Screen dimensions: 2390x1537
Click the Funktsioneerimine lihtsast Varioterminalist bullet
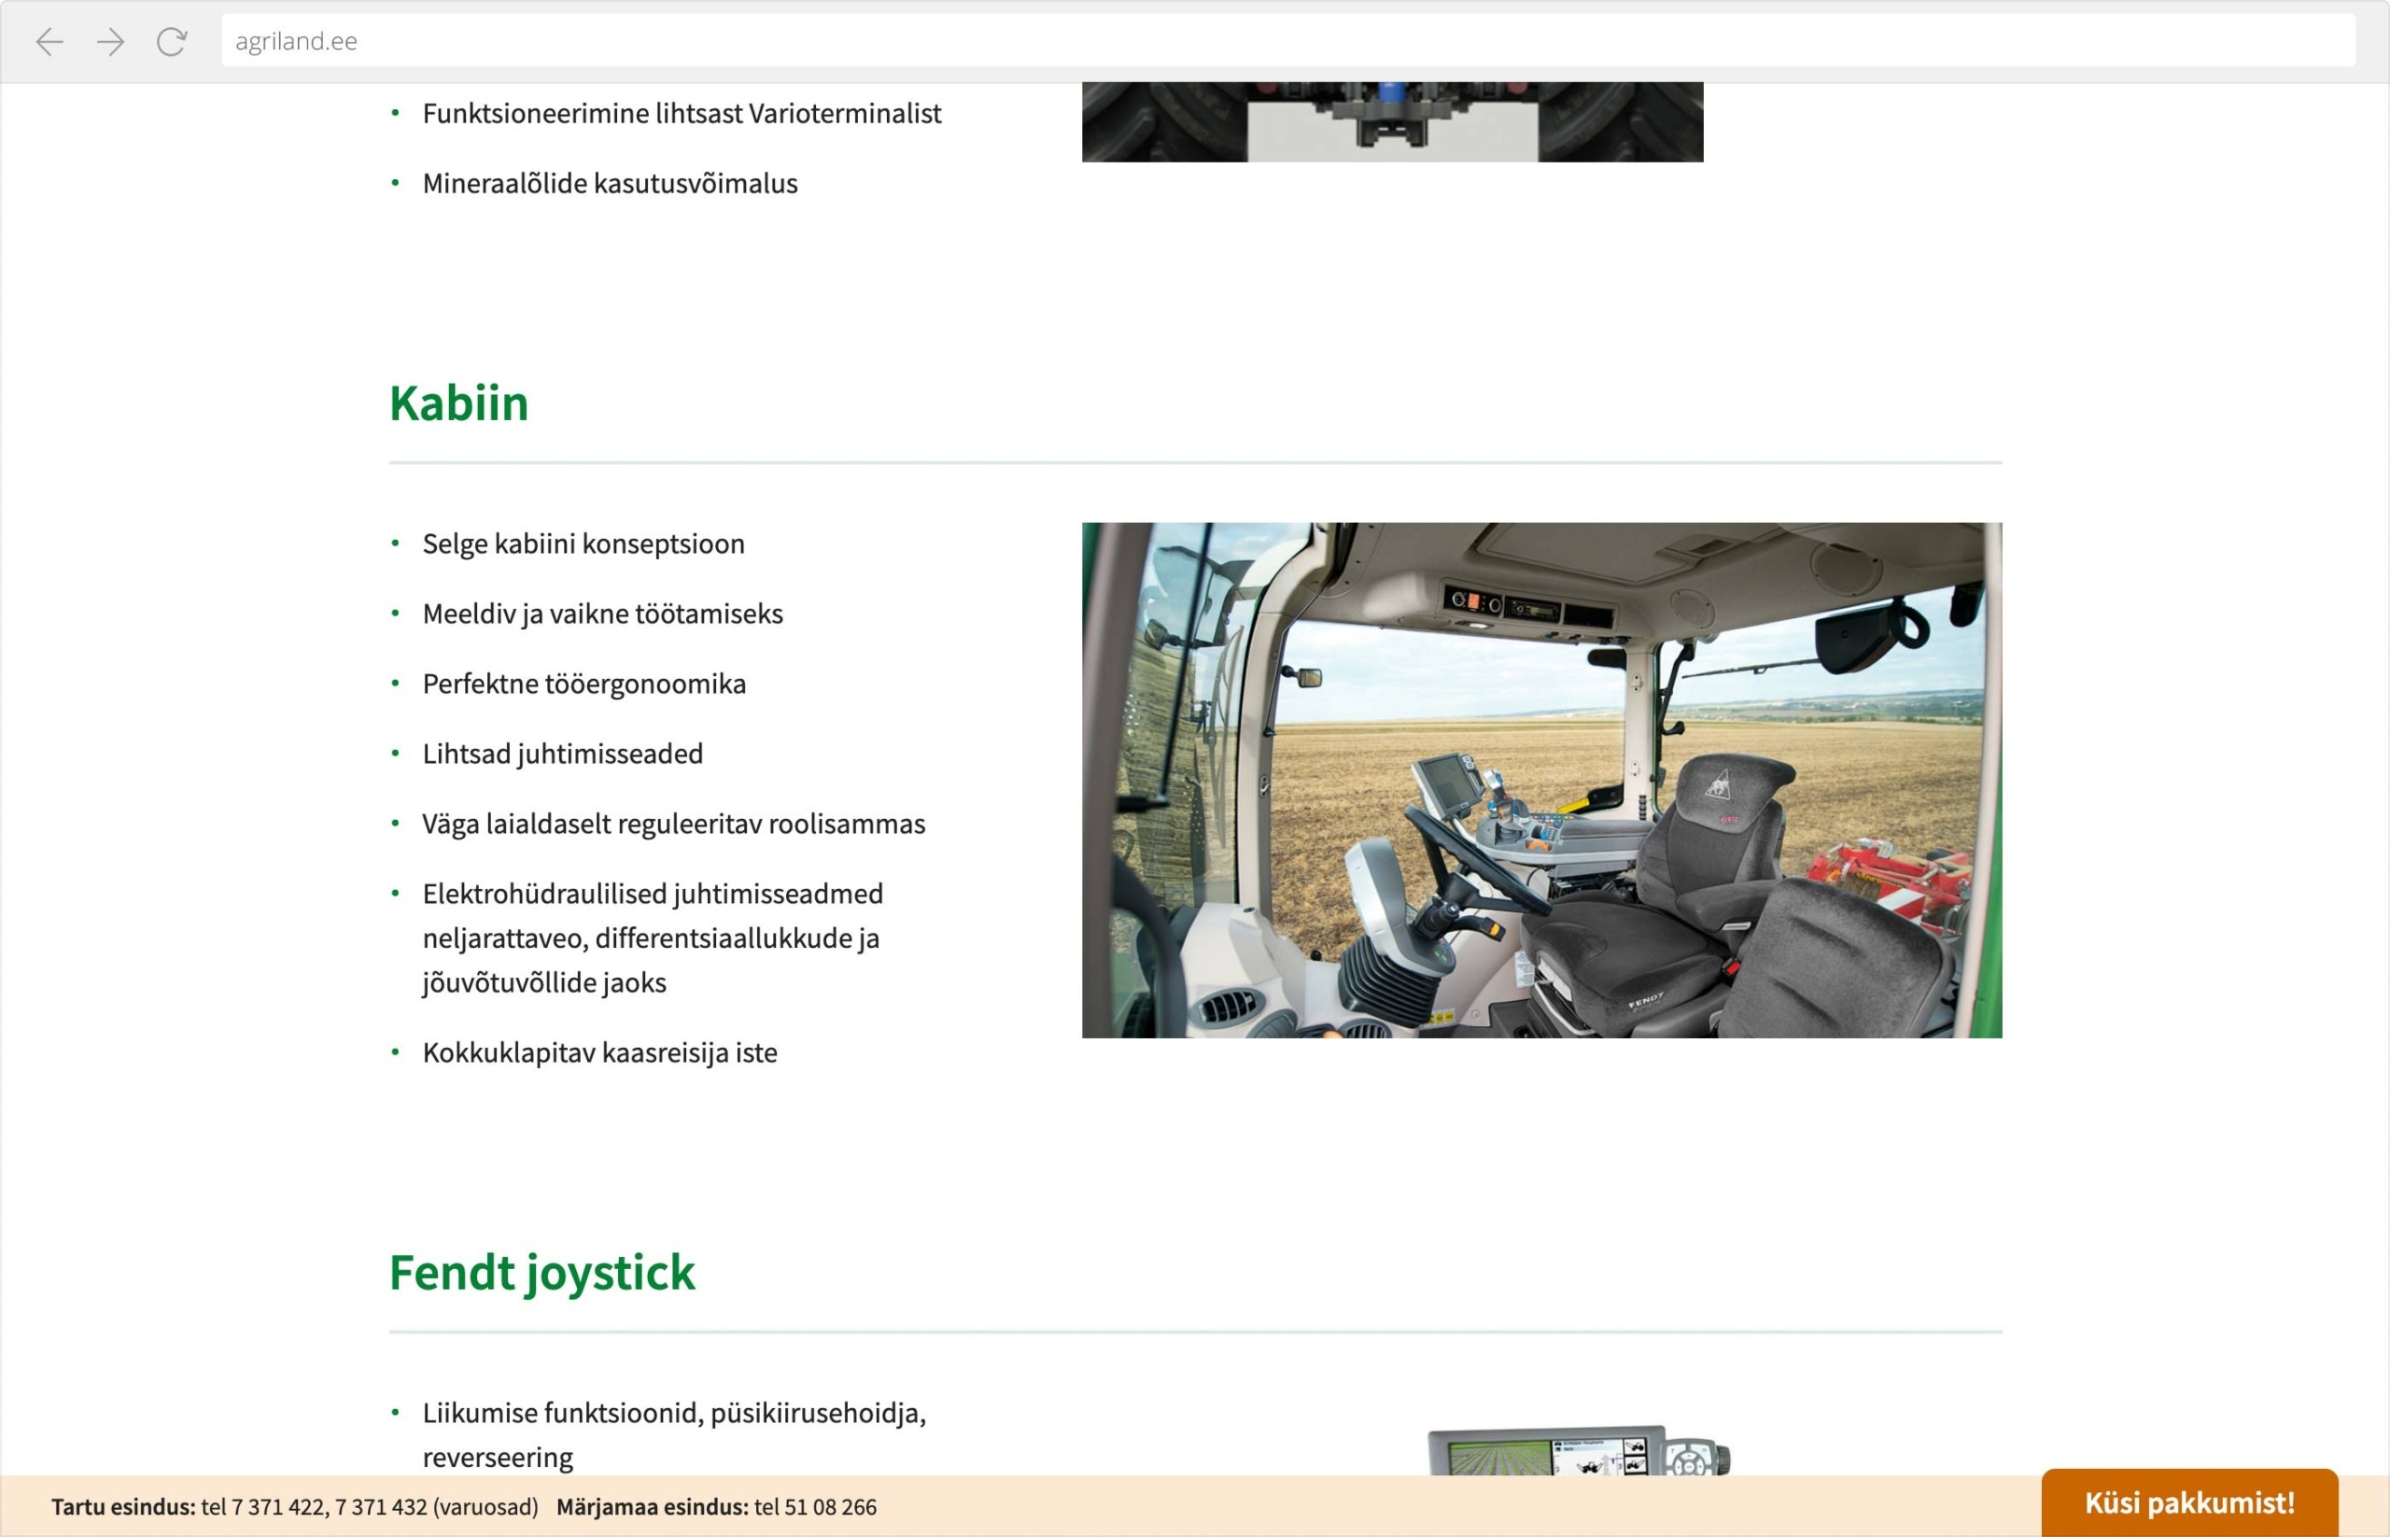point(682,113)
